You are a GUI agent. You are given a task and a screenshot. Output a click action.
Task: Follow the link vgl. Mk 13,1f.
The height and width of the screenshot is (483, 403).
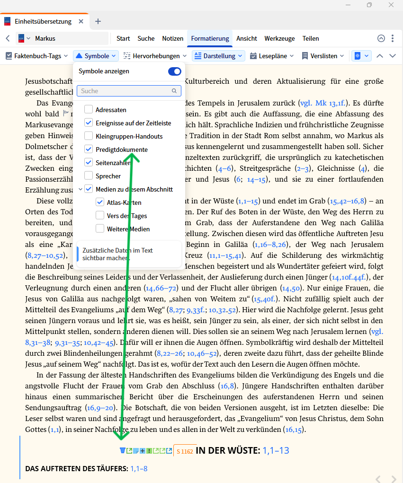coord(323,103)
